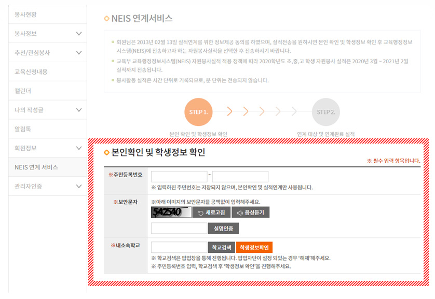Viewport: 435px width, 299px height.
Task: Open 봉사현황 in the sidebar
Action: point(47,15)
